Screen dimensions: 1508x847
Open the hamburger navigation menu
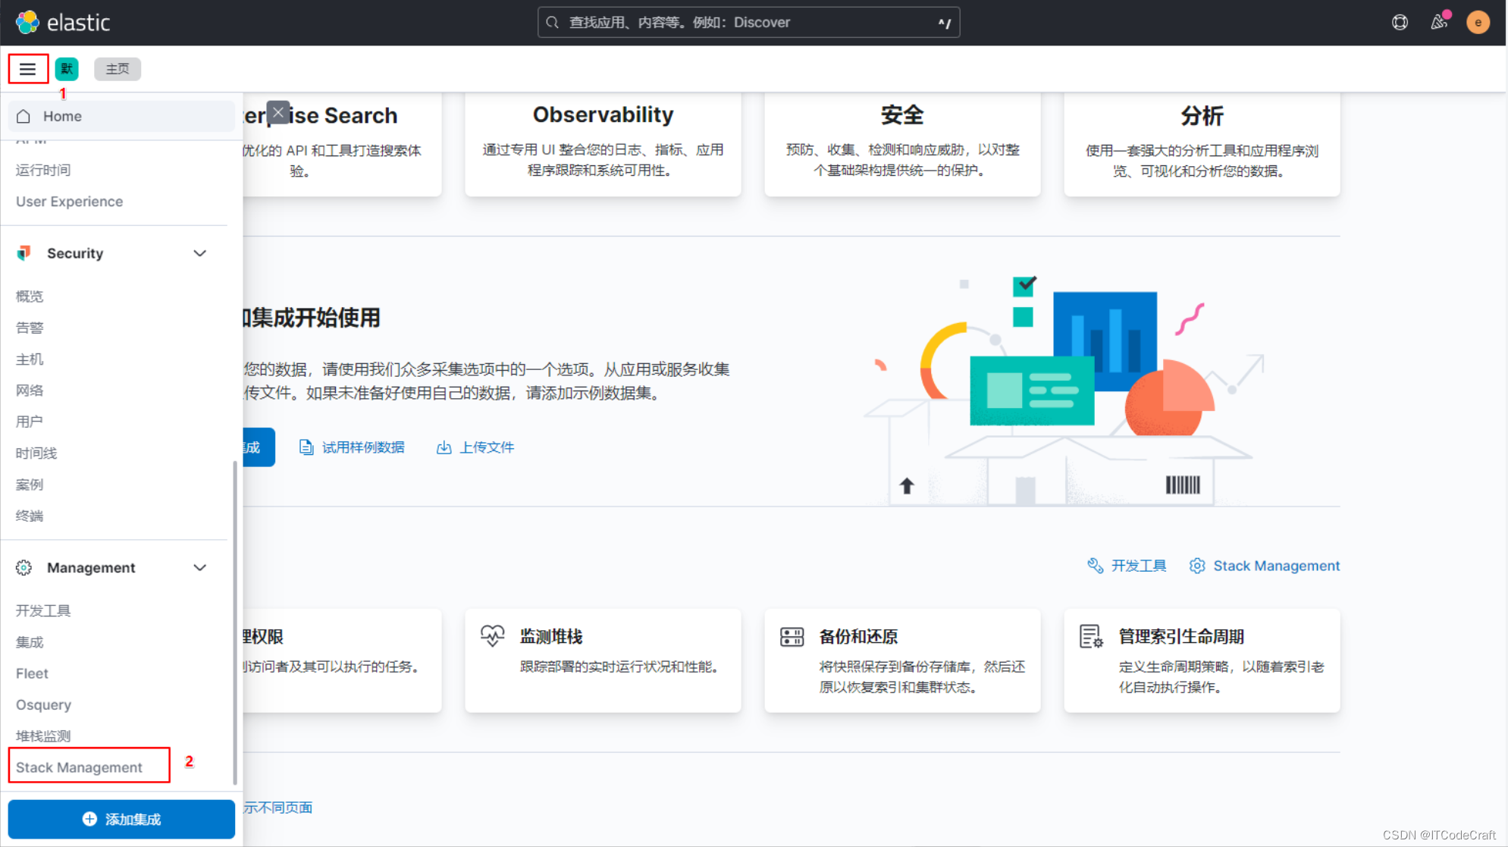point(28,69)
